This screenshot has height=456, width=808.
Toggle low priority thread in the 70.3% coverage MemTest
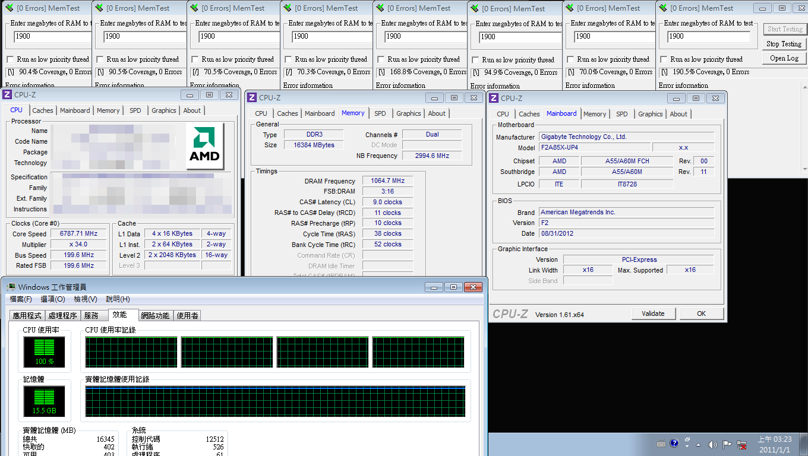tap(288, 59)
